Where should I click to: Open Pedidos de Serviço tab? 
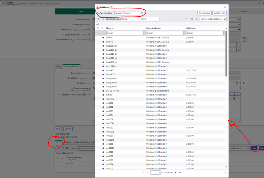point(82,142)
